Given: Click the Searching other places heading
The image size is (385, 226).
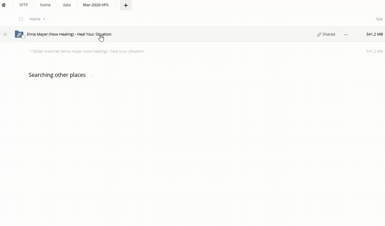Looking at the screenshot, I should coord(57,75).
